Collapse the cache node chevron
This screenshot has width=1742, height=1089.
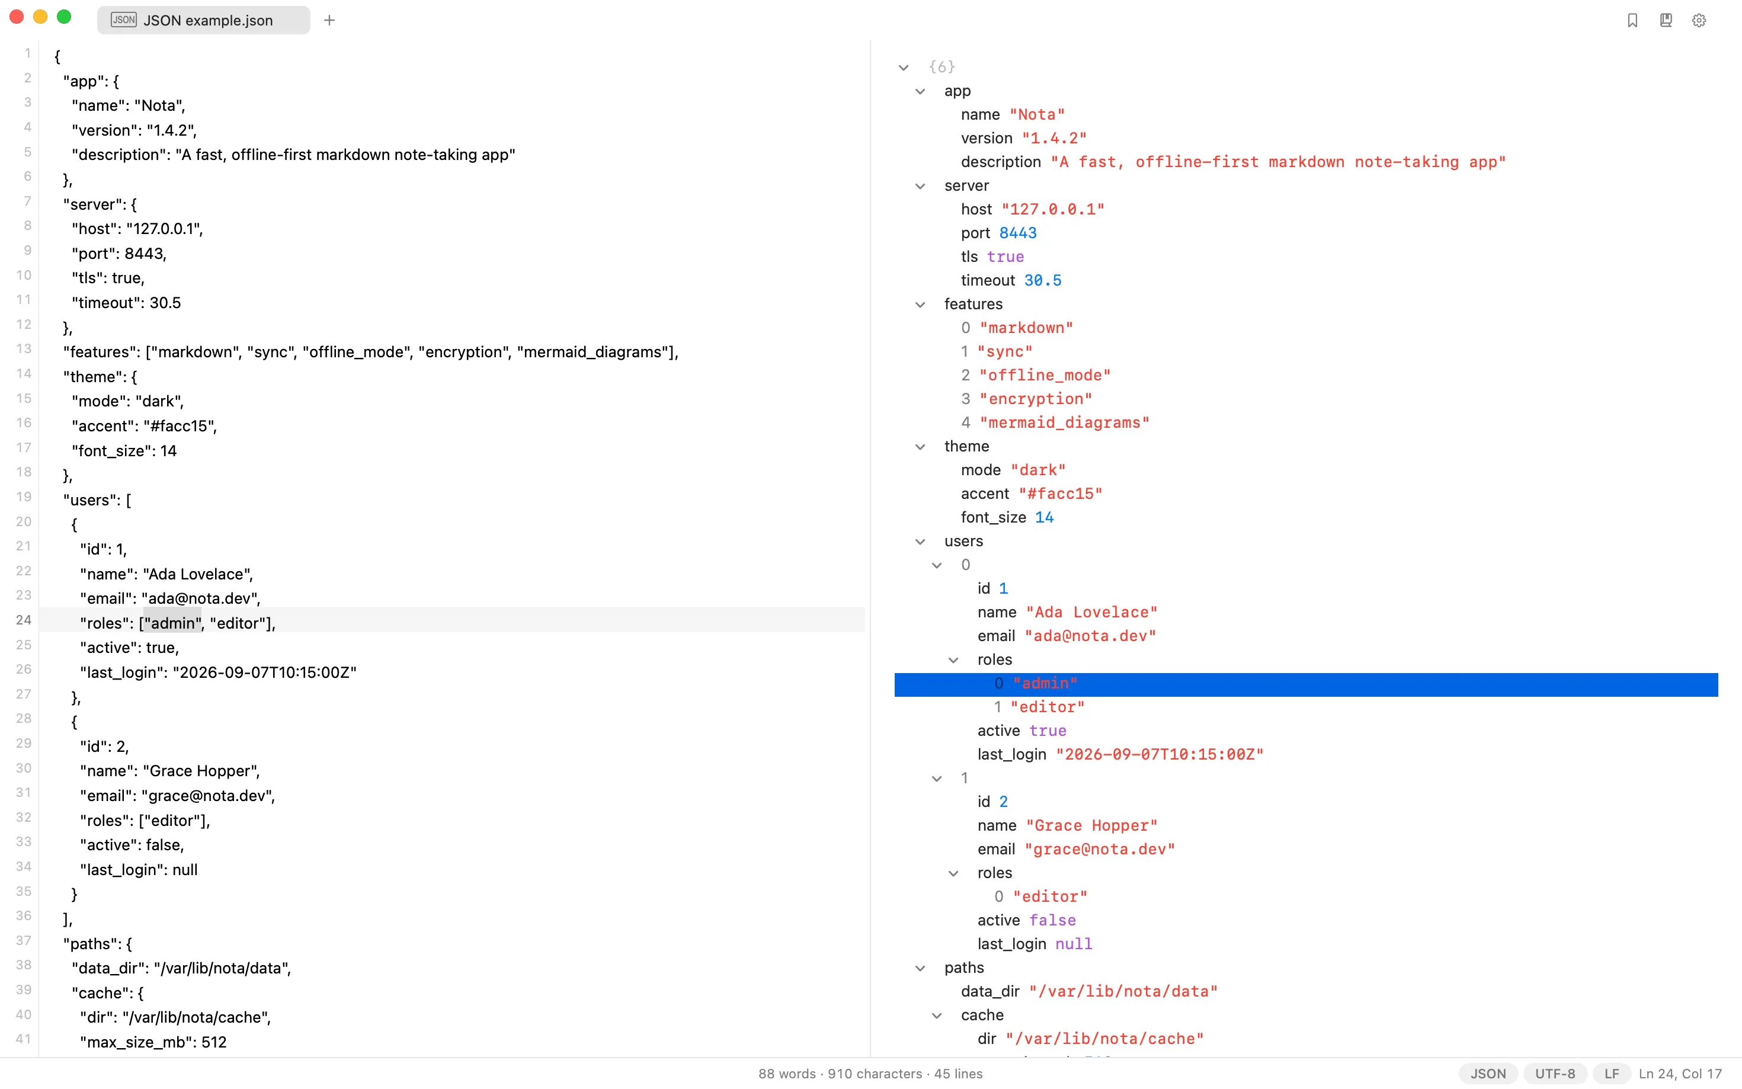[936, 1016]
